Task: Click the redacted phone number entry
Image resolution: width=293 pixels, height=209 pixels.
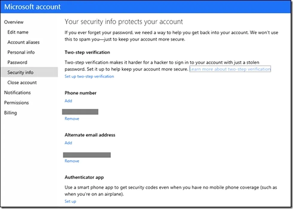Action: coord(80,112)
